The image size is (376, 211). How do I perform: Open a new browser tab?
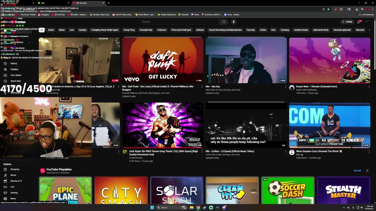(x=109, y=3)
